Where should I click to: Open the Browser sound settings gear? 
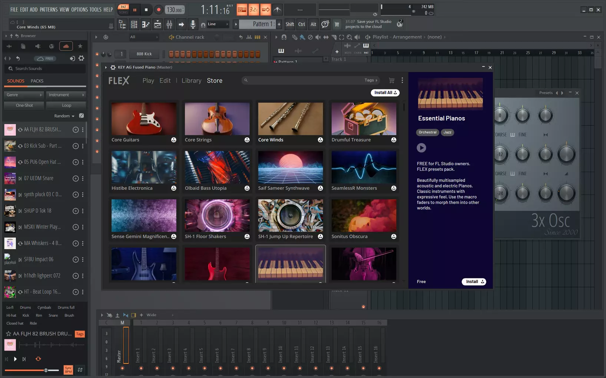(x=81, y=59)
